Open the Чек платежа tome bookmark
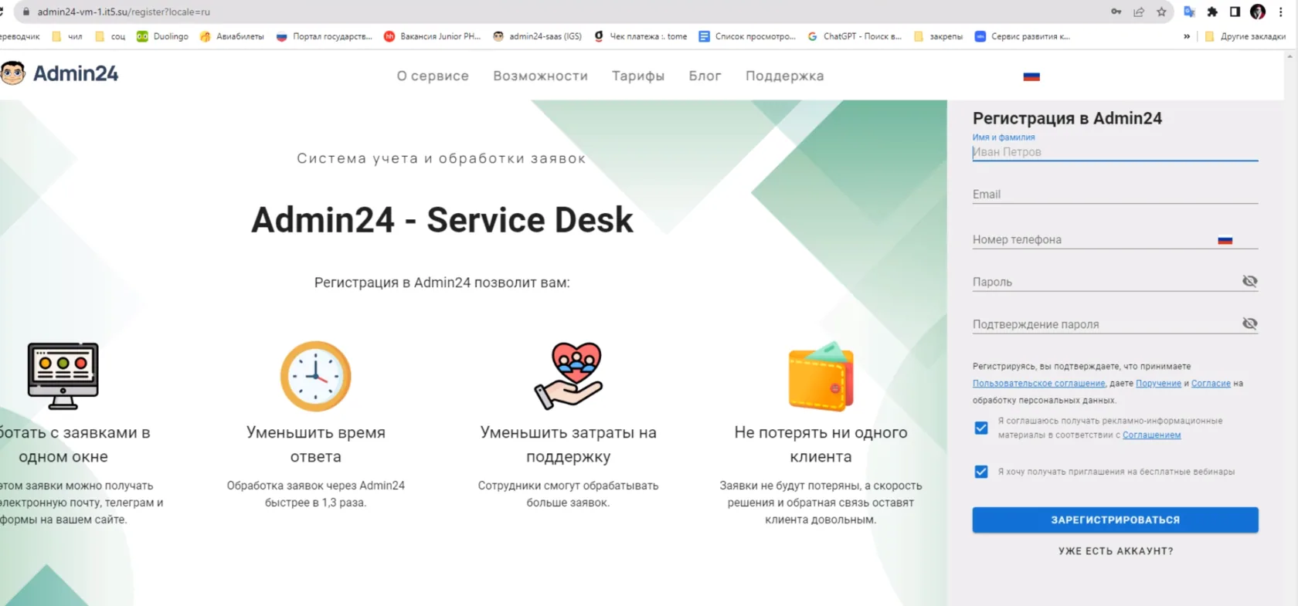 click(x=641, y=36)
